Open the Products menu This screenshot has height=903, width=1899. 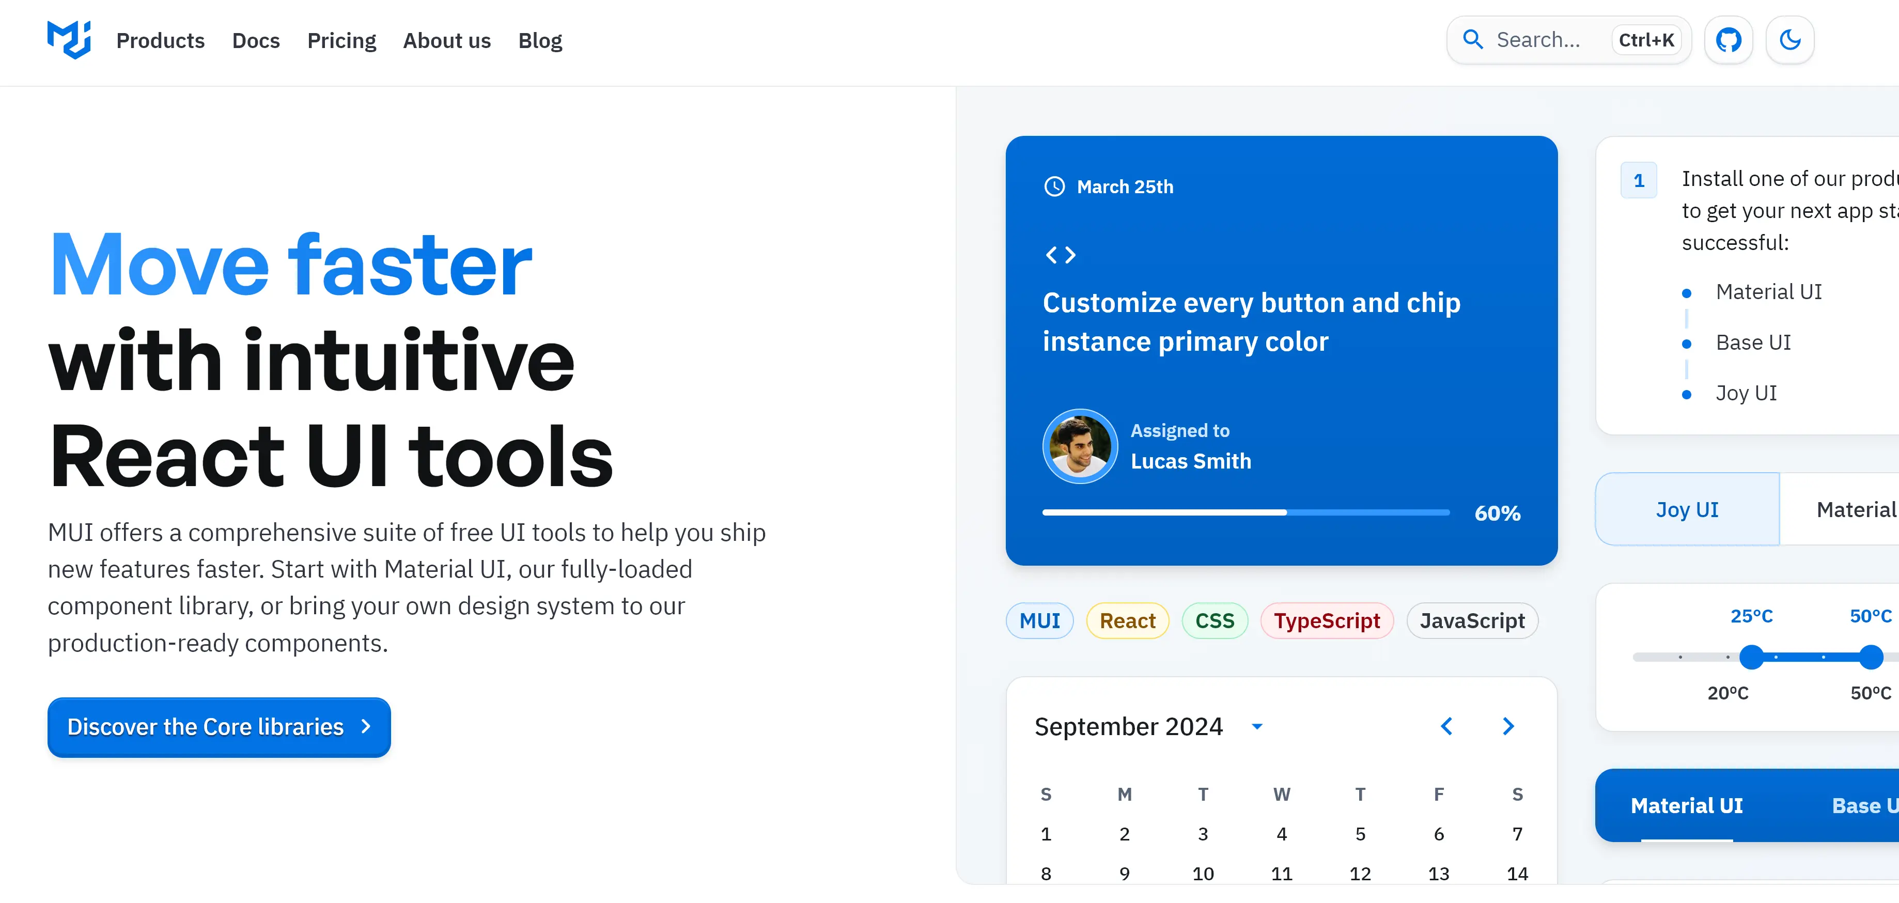coord(160,40)
